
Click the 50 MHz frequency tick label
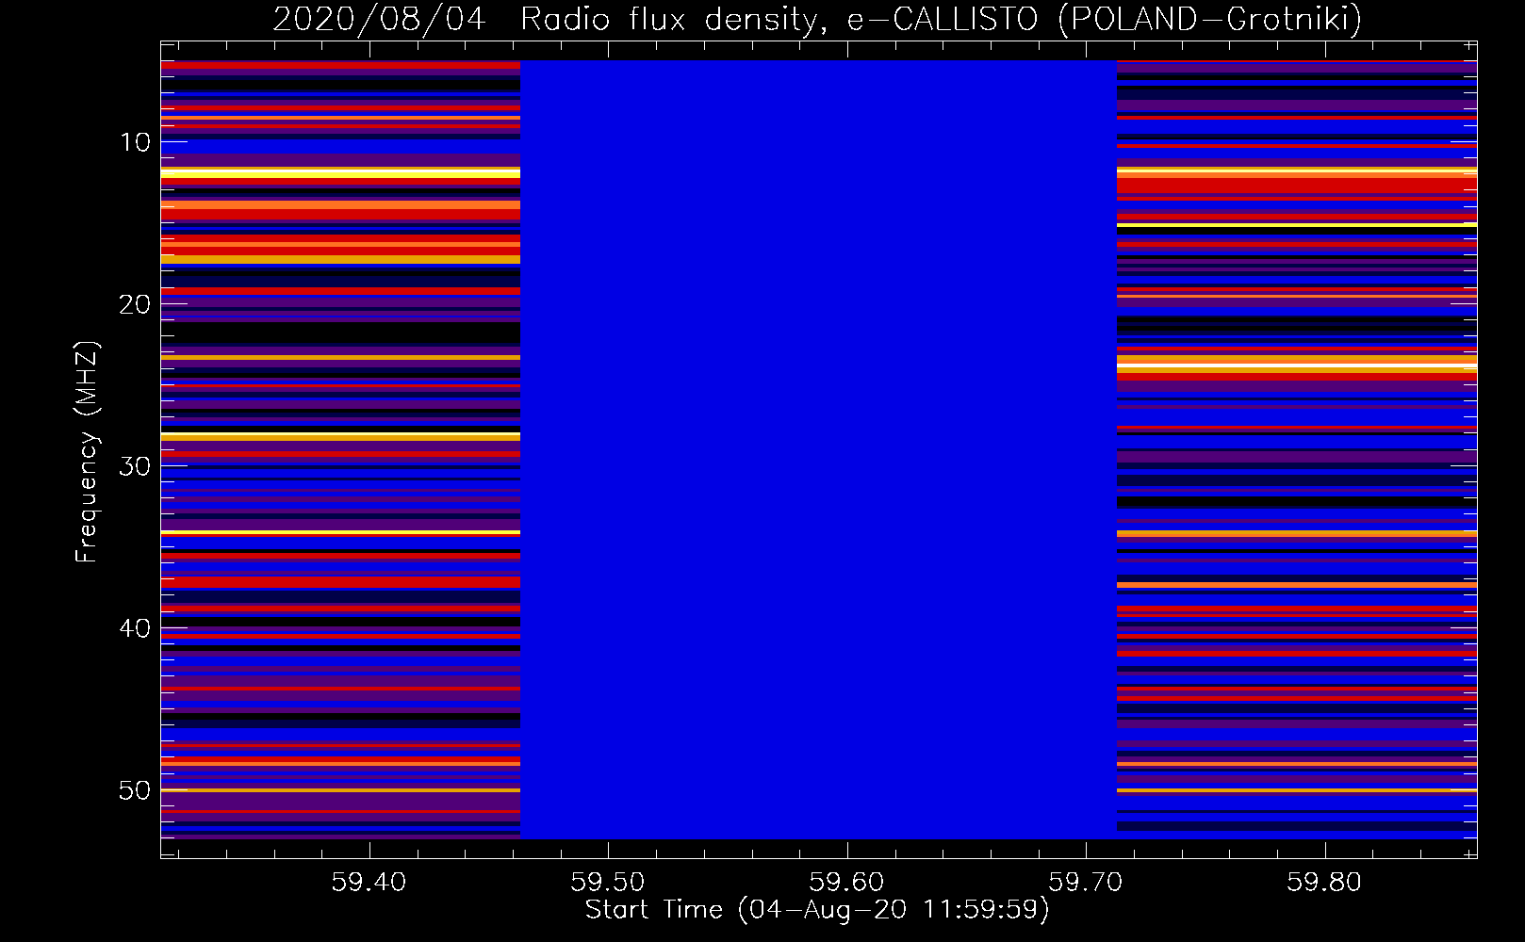(135, 790)
